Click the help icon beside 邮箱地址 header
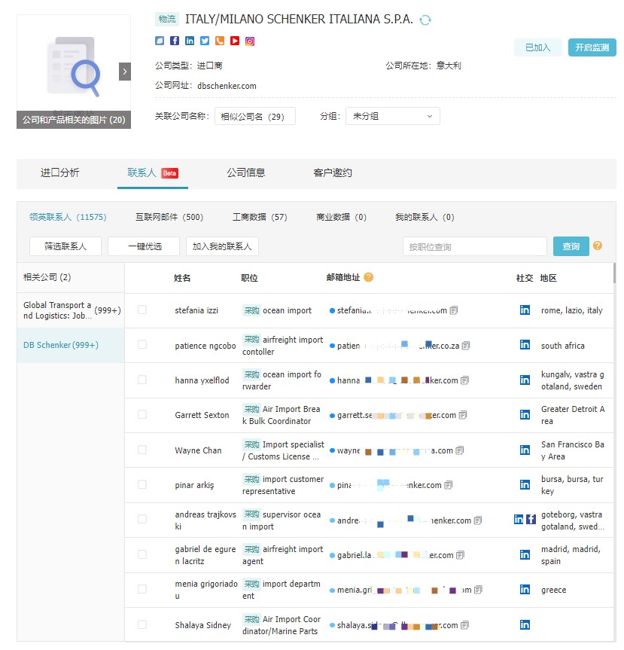The width and height of the screenshot is (624, 650). pyautogui.click(x=368, y=277)
